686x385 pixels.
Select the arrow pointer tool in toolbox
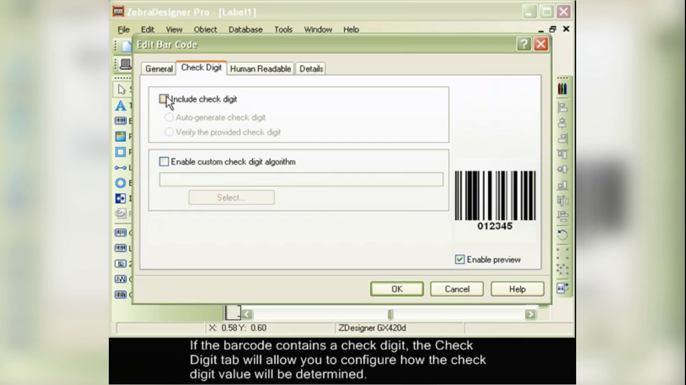tap(122, 90)
